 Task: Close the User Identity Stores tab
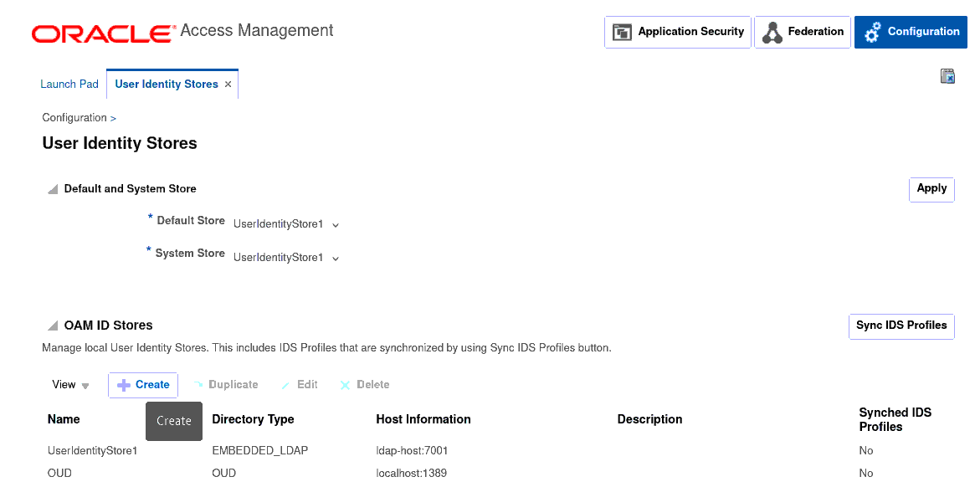(228, 85)
